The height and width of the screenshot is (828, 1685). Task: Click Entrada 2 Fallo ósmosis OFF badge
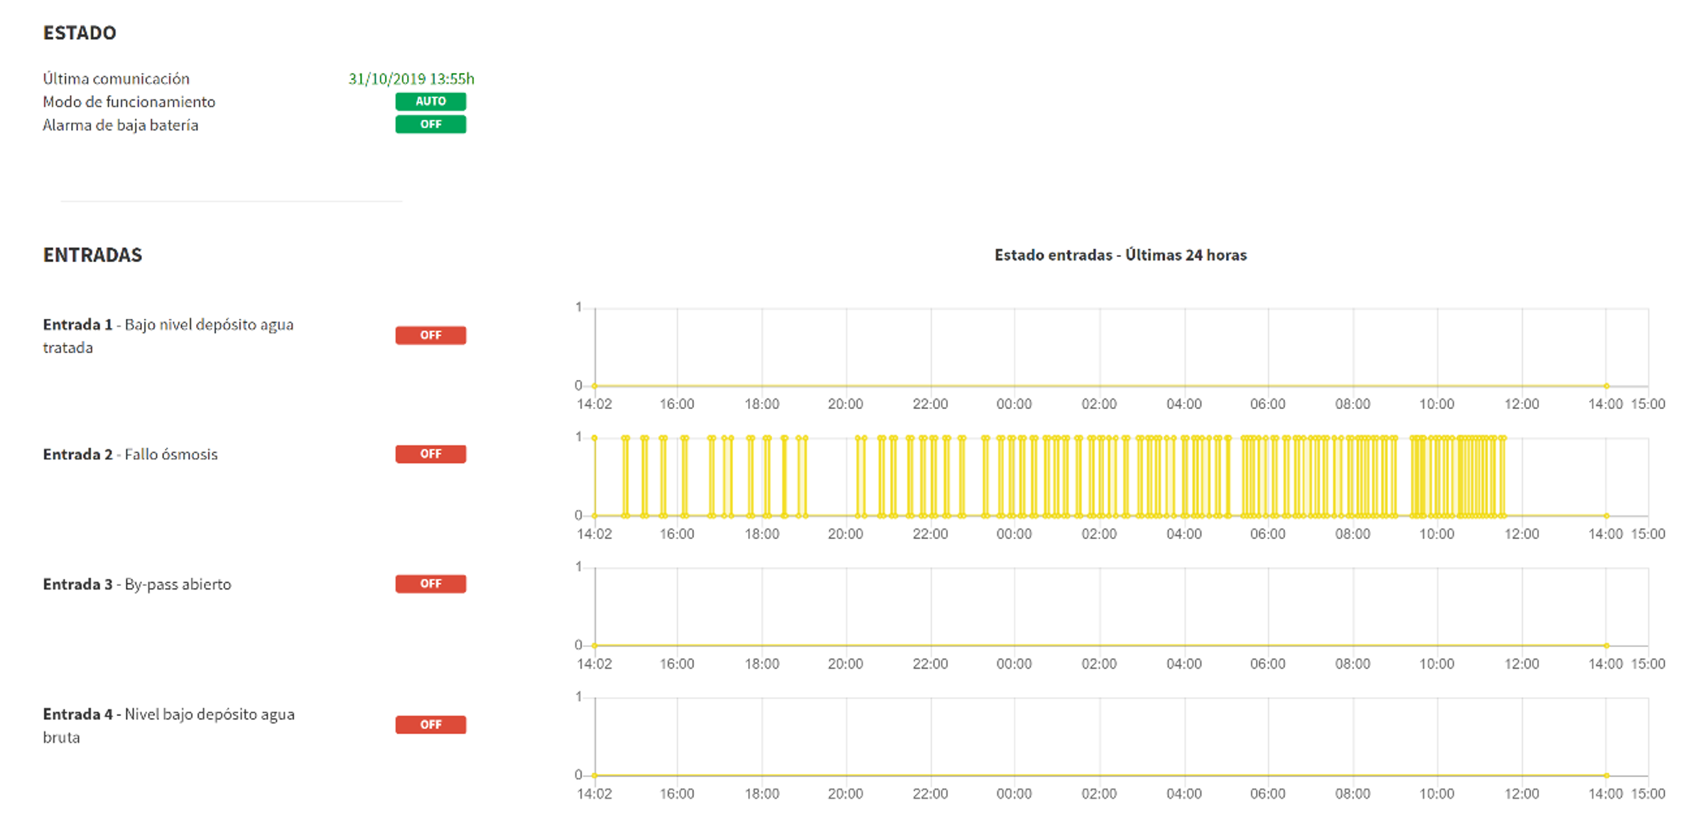click(430, 454)
